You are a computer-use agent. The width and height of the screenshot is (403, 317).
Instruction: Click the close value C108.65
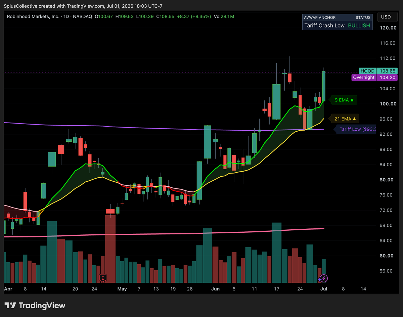tap(165, 16)
